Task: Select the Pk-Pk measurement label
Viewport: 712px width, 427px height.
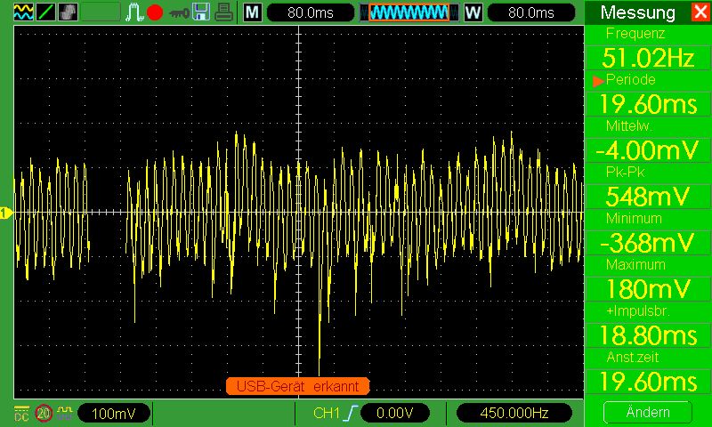Action: pos(626,173)
